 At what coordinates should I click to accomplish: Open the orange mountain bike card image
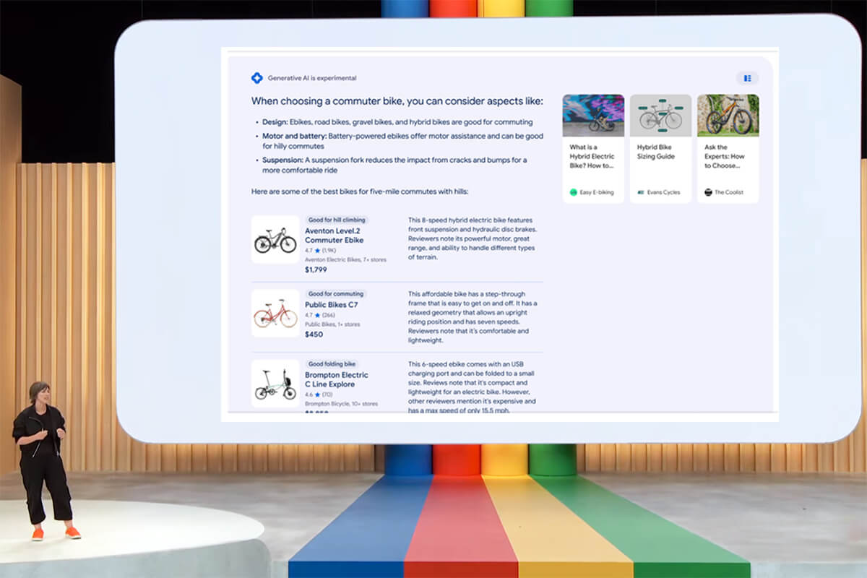(x=728, y=115)
